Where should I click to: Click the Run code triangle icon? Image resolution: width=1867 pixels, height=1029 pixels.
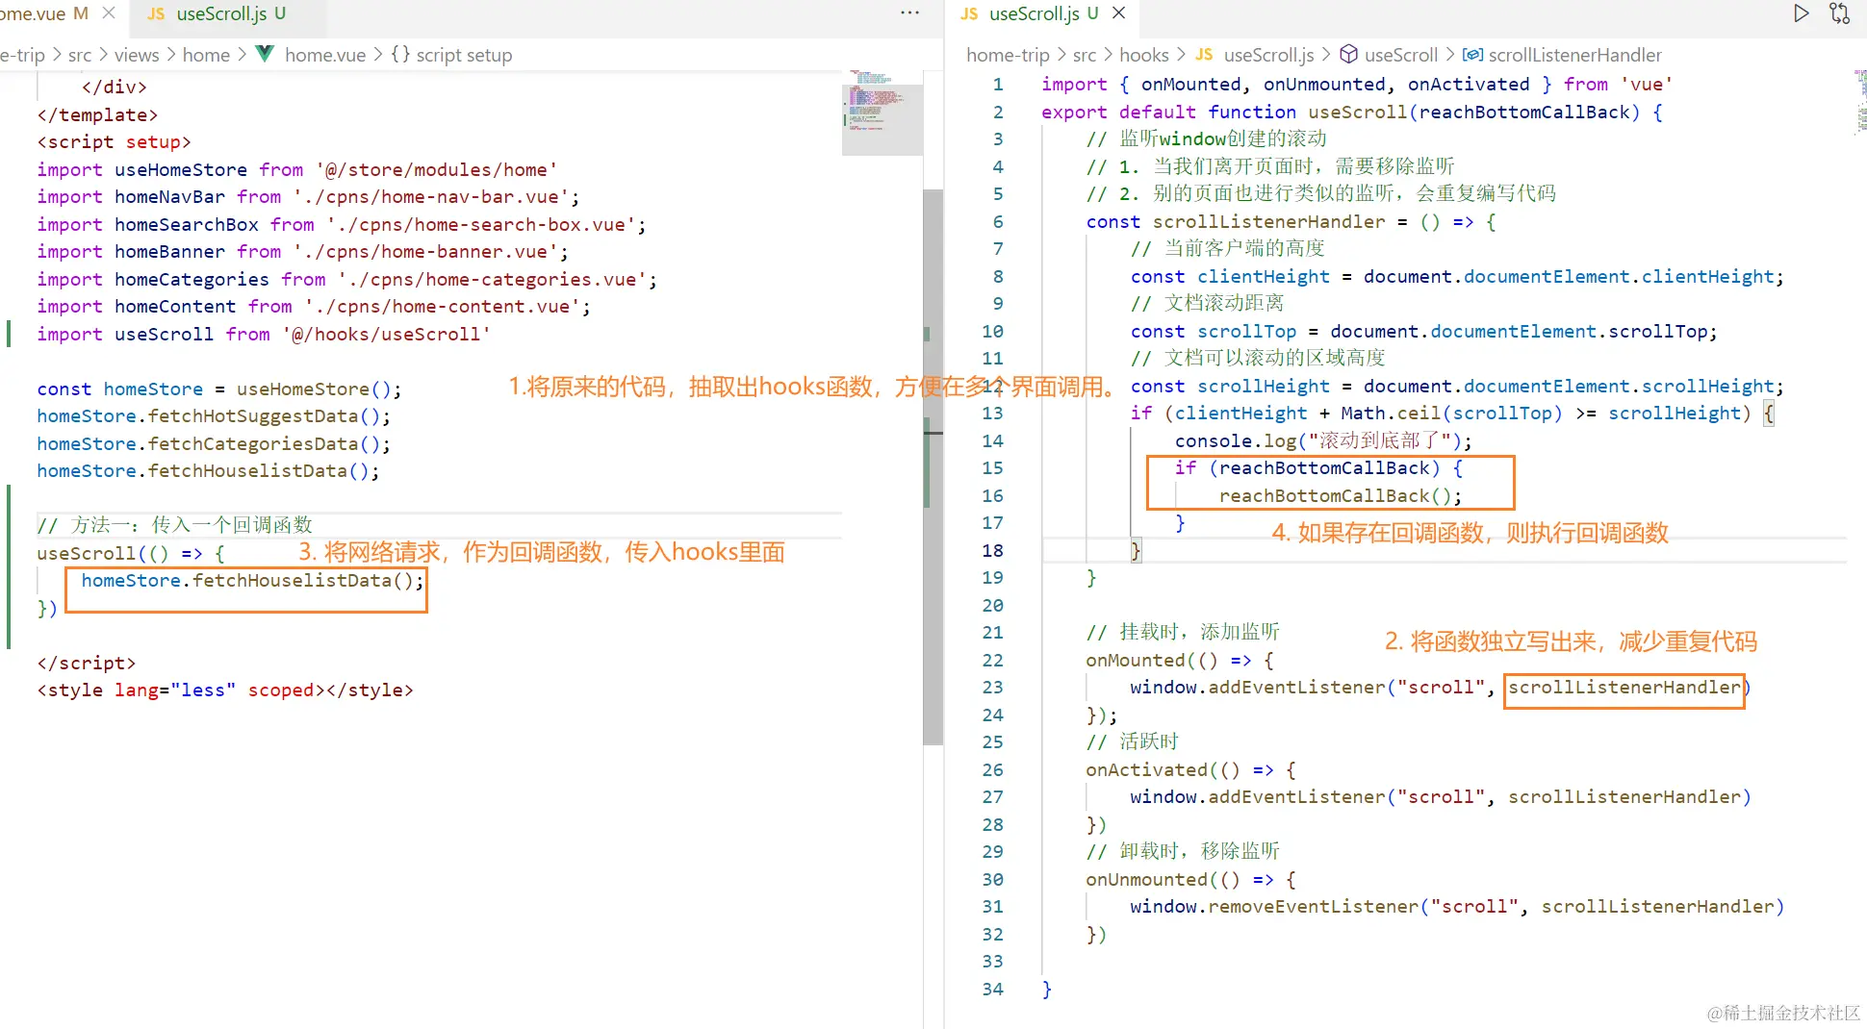click(1802, 13)
